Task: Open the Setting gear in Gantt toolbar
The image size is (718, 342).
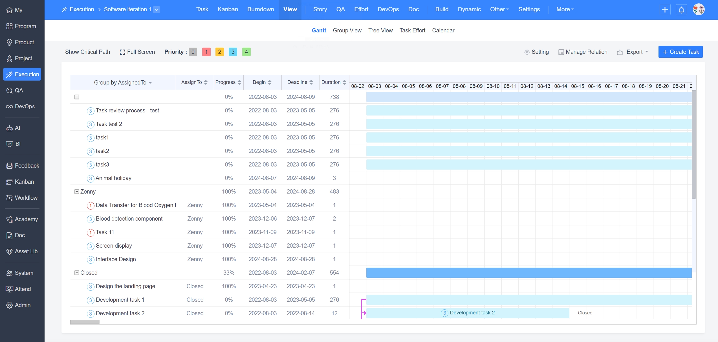Action: 527,52
